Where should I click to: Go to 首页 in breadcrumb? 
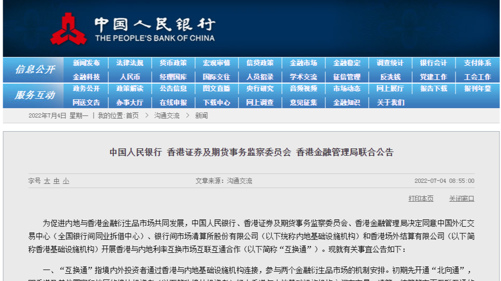coord(132,115)
